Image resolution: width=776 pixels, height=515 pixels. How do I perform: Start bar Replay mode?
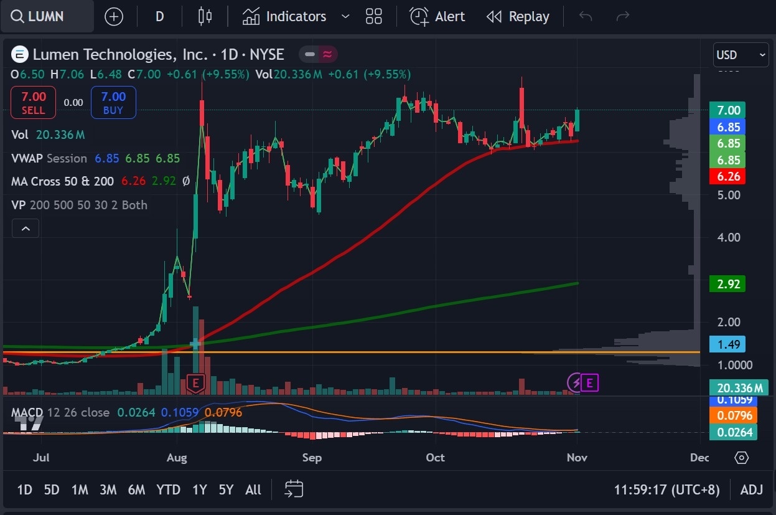[518, 16]
